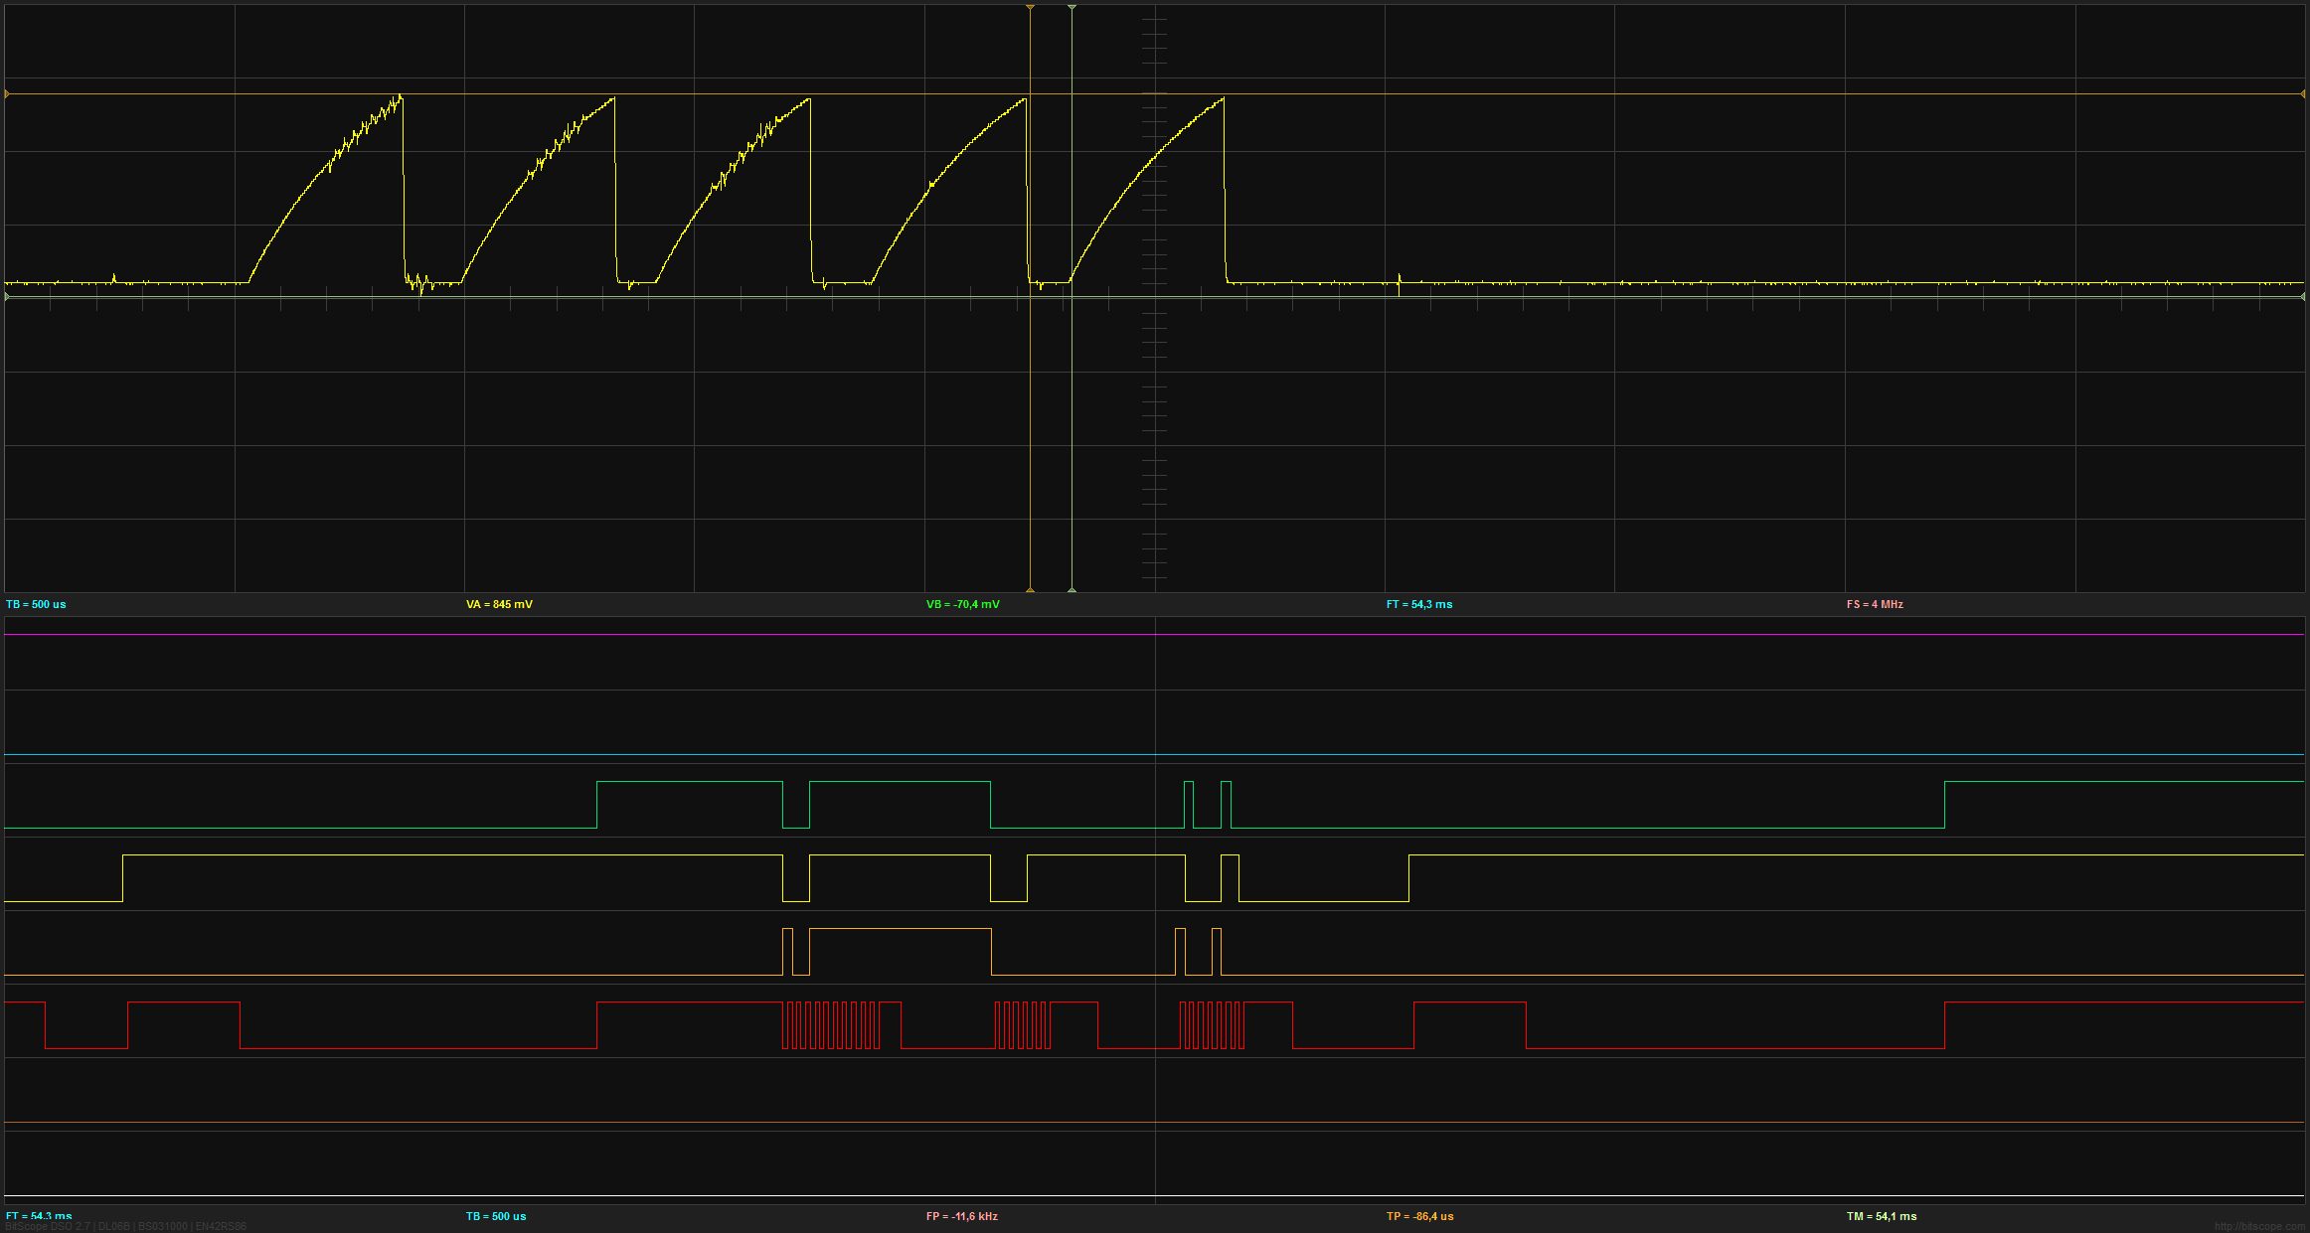The width and height of the screenshot is (2310, 1233).
Task: Click the TB = 500 us readout under the logic display
Action: (x=496, y=1216)
